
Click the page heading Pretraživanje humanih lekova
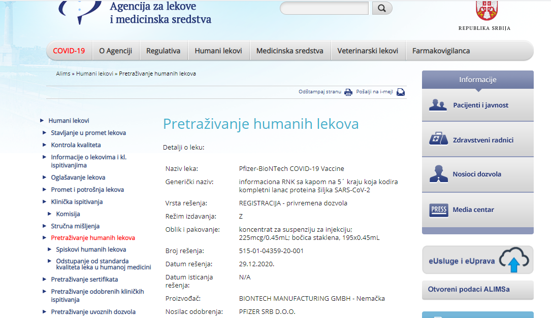[x=261, y=124]
